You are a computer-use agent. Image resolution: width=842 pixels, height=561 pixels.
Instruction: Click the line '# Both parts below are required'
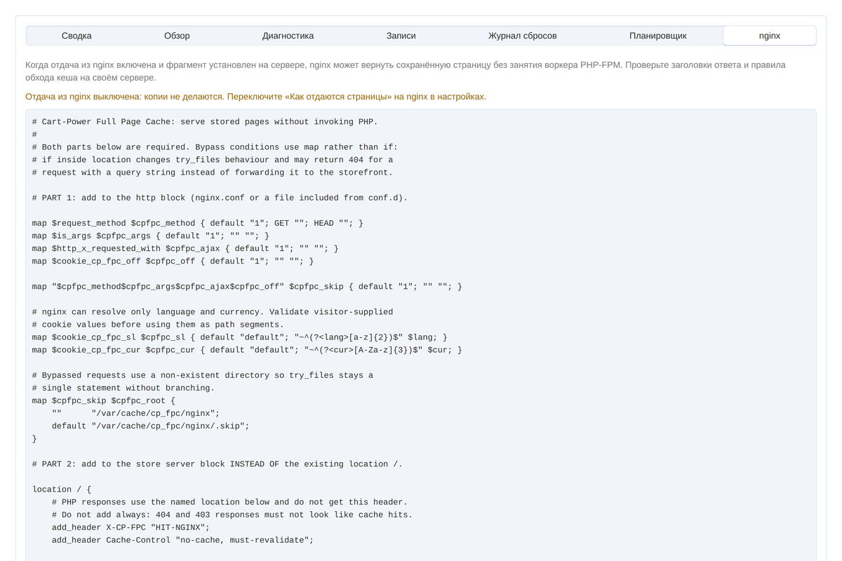[215, 147]
